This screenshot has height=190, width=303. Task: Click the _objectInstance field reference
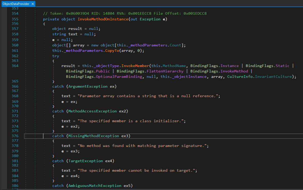(x=189, y=77)
